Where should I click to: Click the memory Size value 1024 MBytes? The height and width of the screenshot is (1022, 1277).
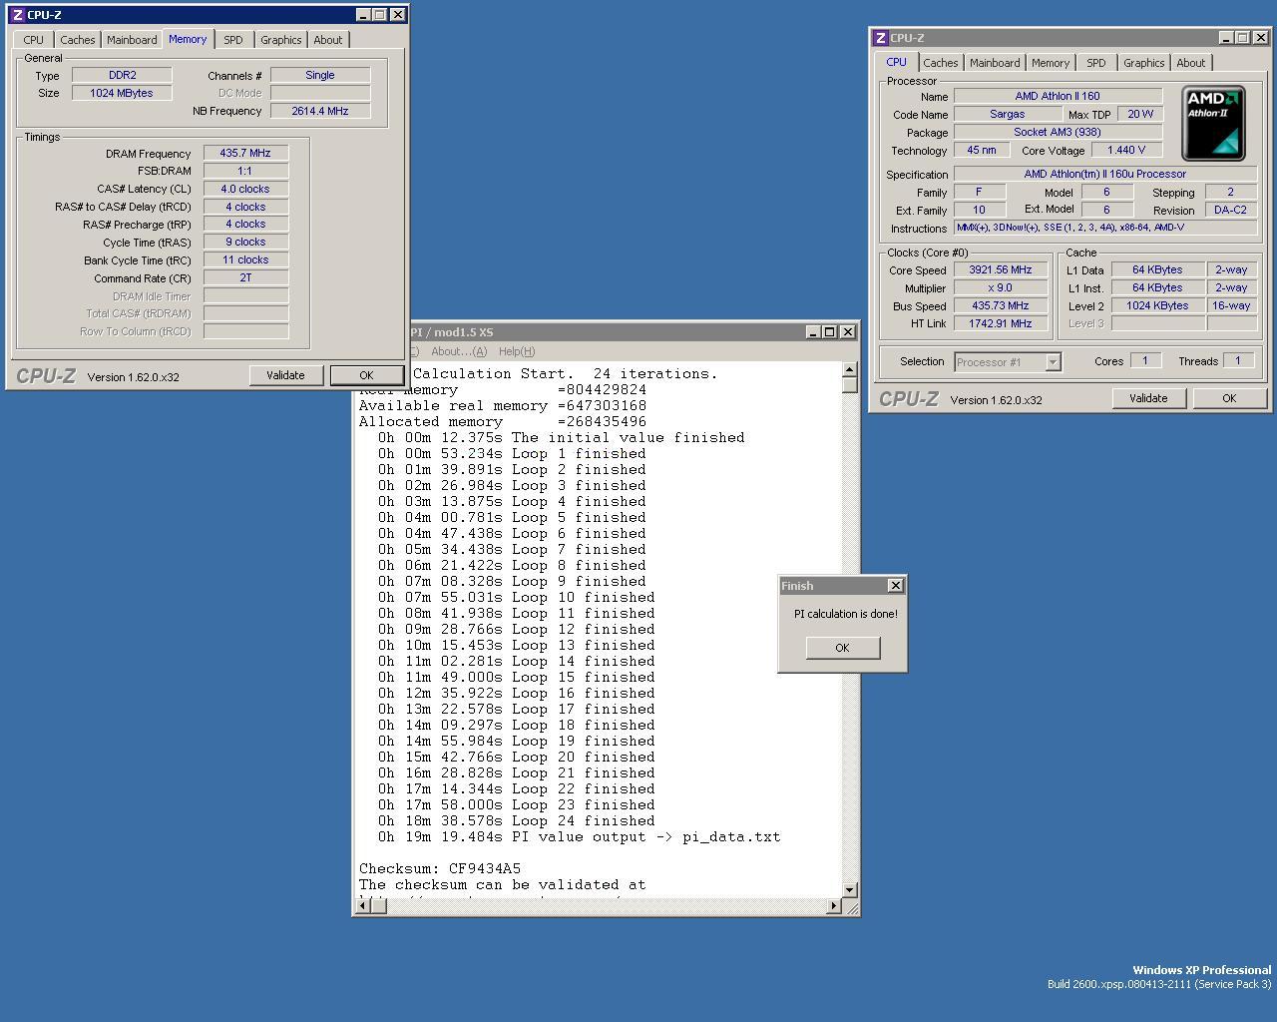coord(122,93)
